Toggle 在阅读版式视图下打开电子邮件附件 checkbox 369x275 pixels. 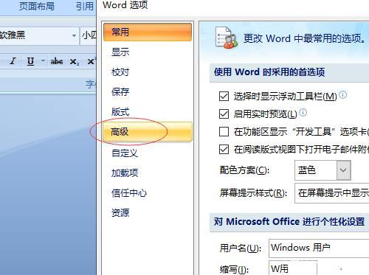click(224, 150)
